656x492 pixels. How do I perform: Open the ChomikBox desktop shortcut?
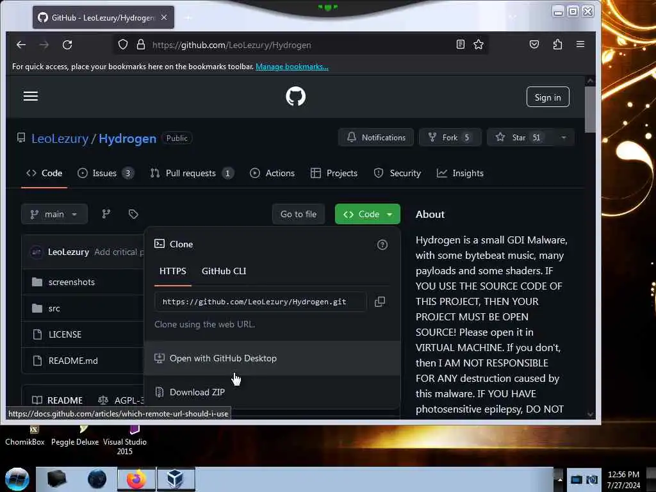click(25, 437)
